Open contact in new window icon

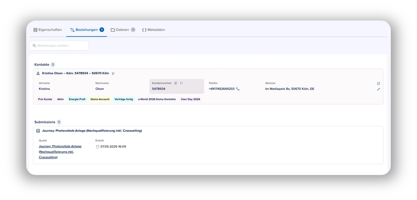coord(379,83)
